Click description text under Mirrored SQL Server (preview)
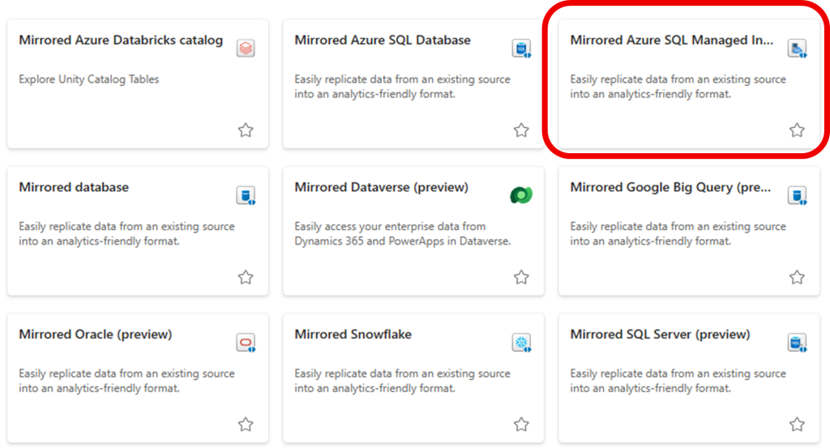 (678, 381)
